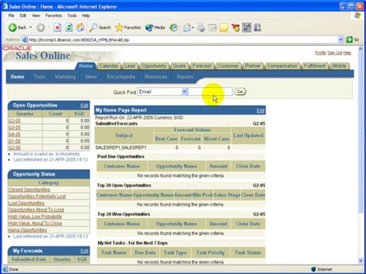Open the Favorites menu in menu bar
366x274 pixels.
click(x=54, y=16)
